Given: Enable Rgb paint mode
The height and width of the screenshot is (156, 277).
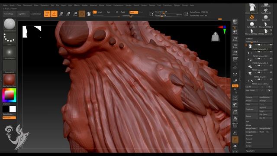Looking at the screenshot, I should (108, 12).
